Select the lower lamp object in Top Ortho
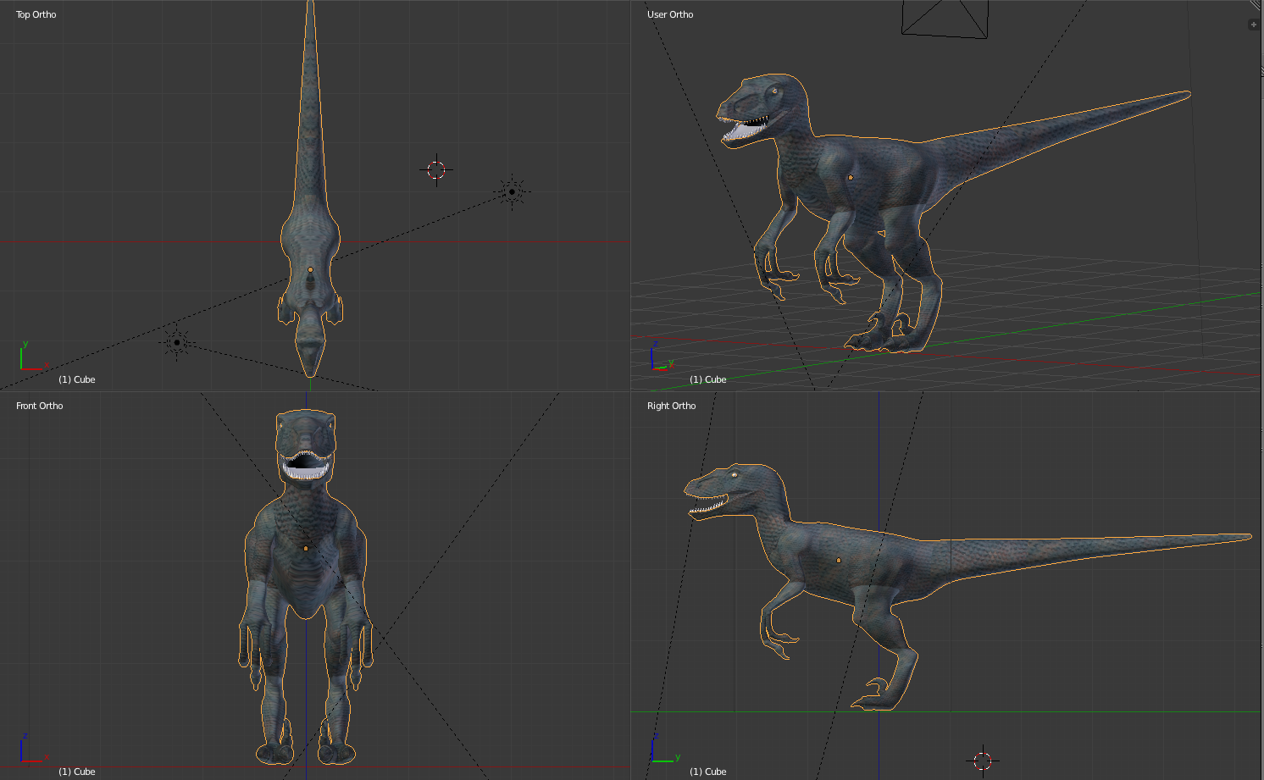This screenshot has width=1264, height=780. tap(176, 342)
